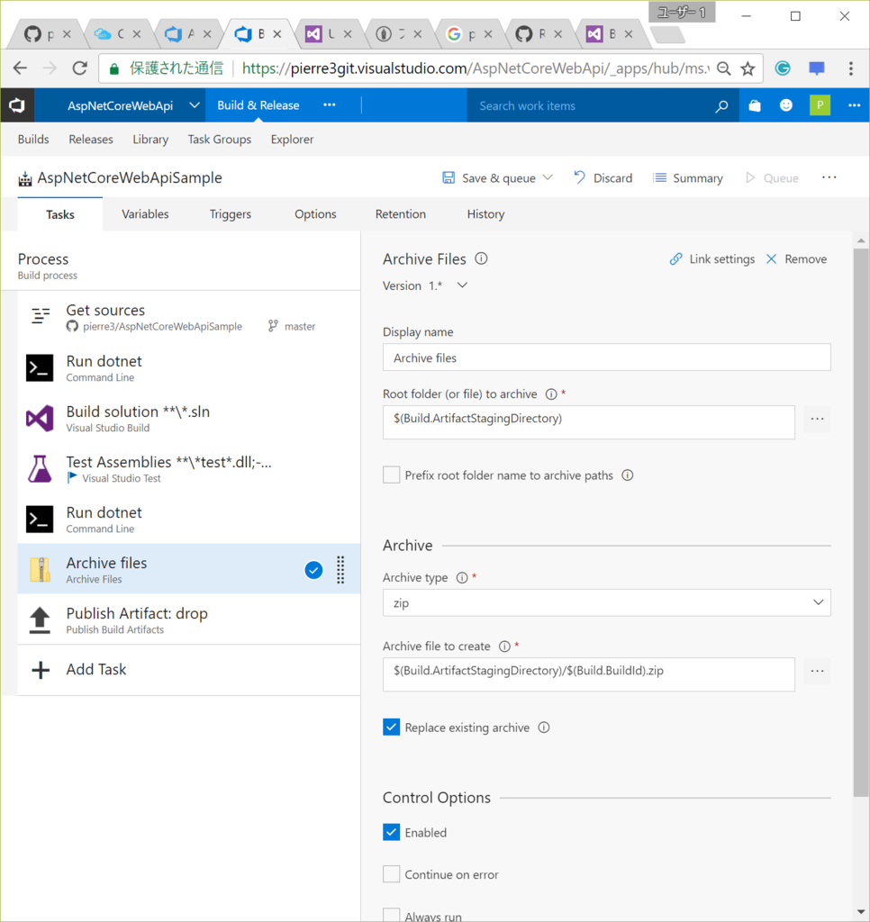This screenshot has width=870, height=922.
Task: Click the Get sources icon
Action: (x=40, y=316)
